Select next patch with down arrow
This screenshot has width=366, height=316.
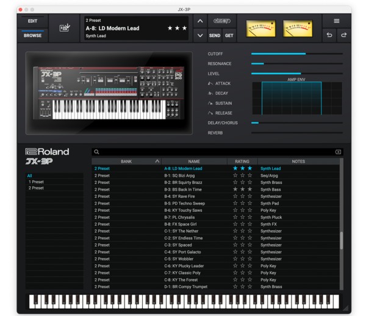click(x=200, y=35)
